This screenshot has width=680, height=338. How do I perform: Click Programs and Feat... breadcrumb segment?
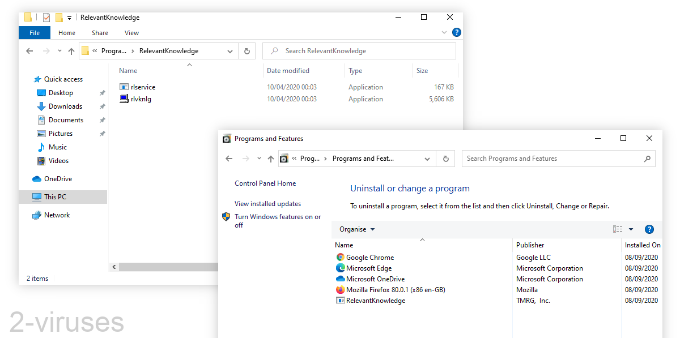click(363, 159)
